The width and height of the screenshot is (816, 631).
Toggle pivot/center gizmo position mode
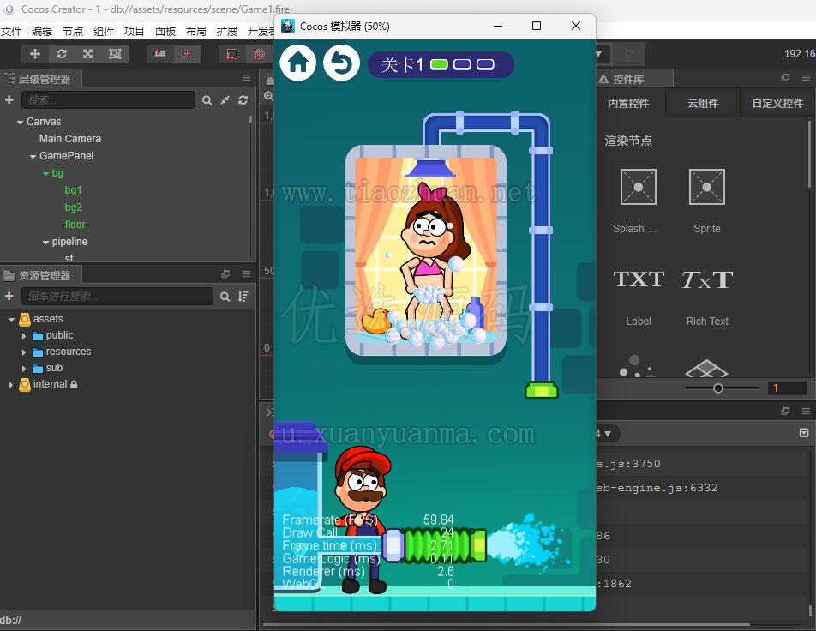[160, 54]
